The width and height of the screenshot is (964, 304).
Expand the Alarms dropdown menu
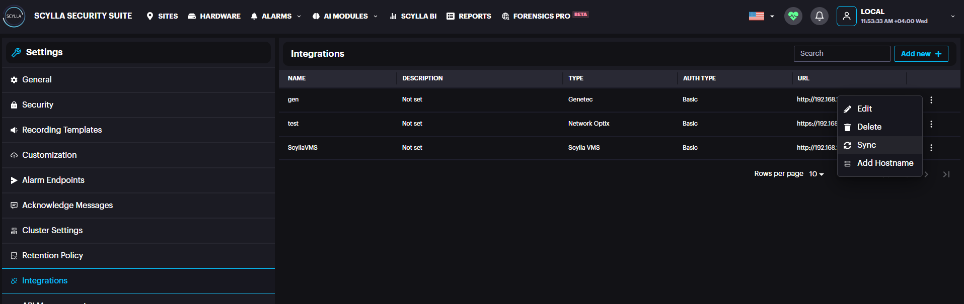click(276, 16)
